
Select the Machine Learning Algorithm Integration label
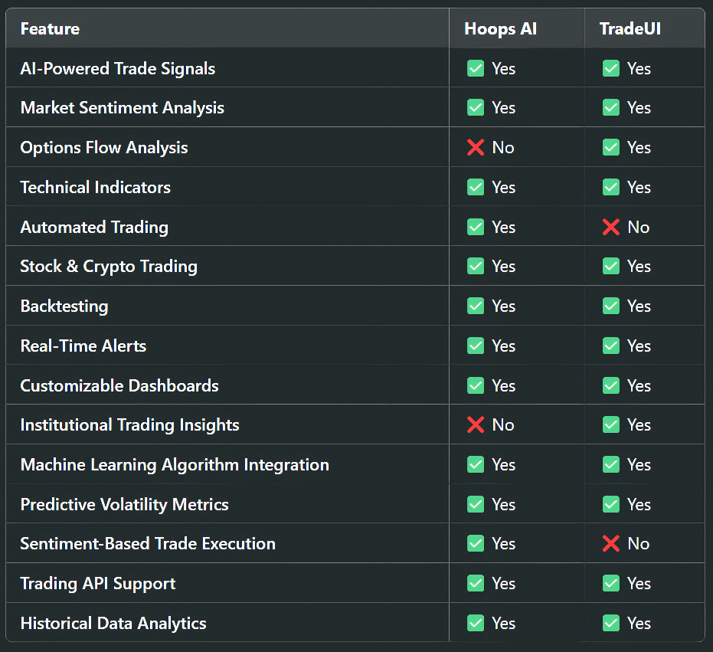click(x=175, y=465)
